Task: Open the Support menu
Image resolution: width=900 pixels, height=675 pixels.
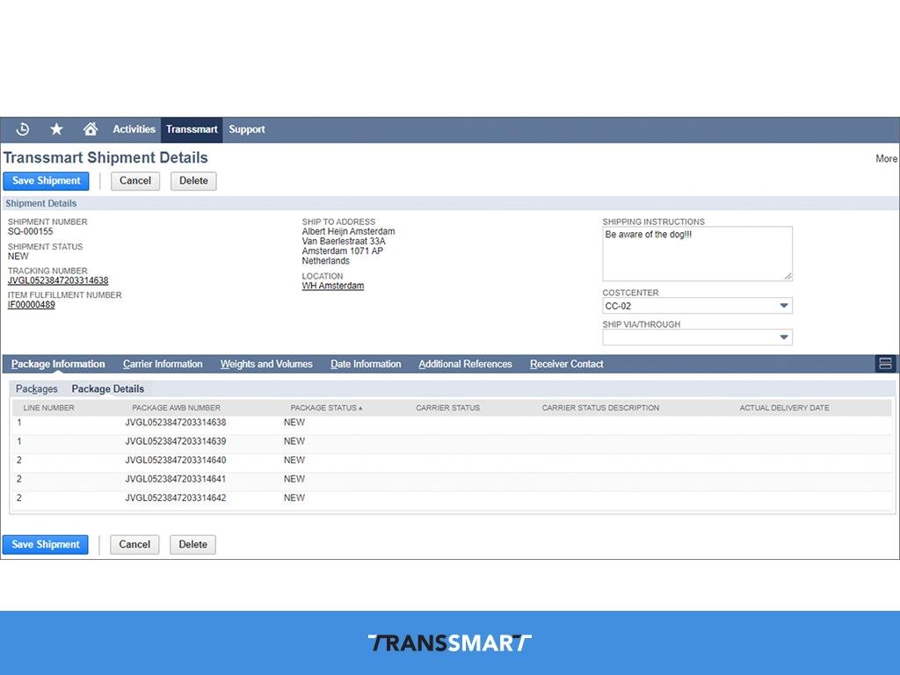Action: coord(247,129)
